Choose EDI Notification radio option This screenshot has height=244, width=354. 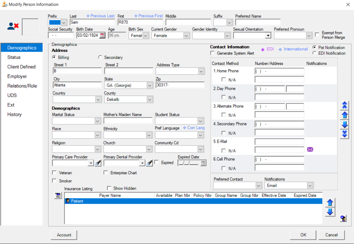[314, 53]
